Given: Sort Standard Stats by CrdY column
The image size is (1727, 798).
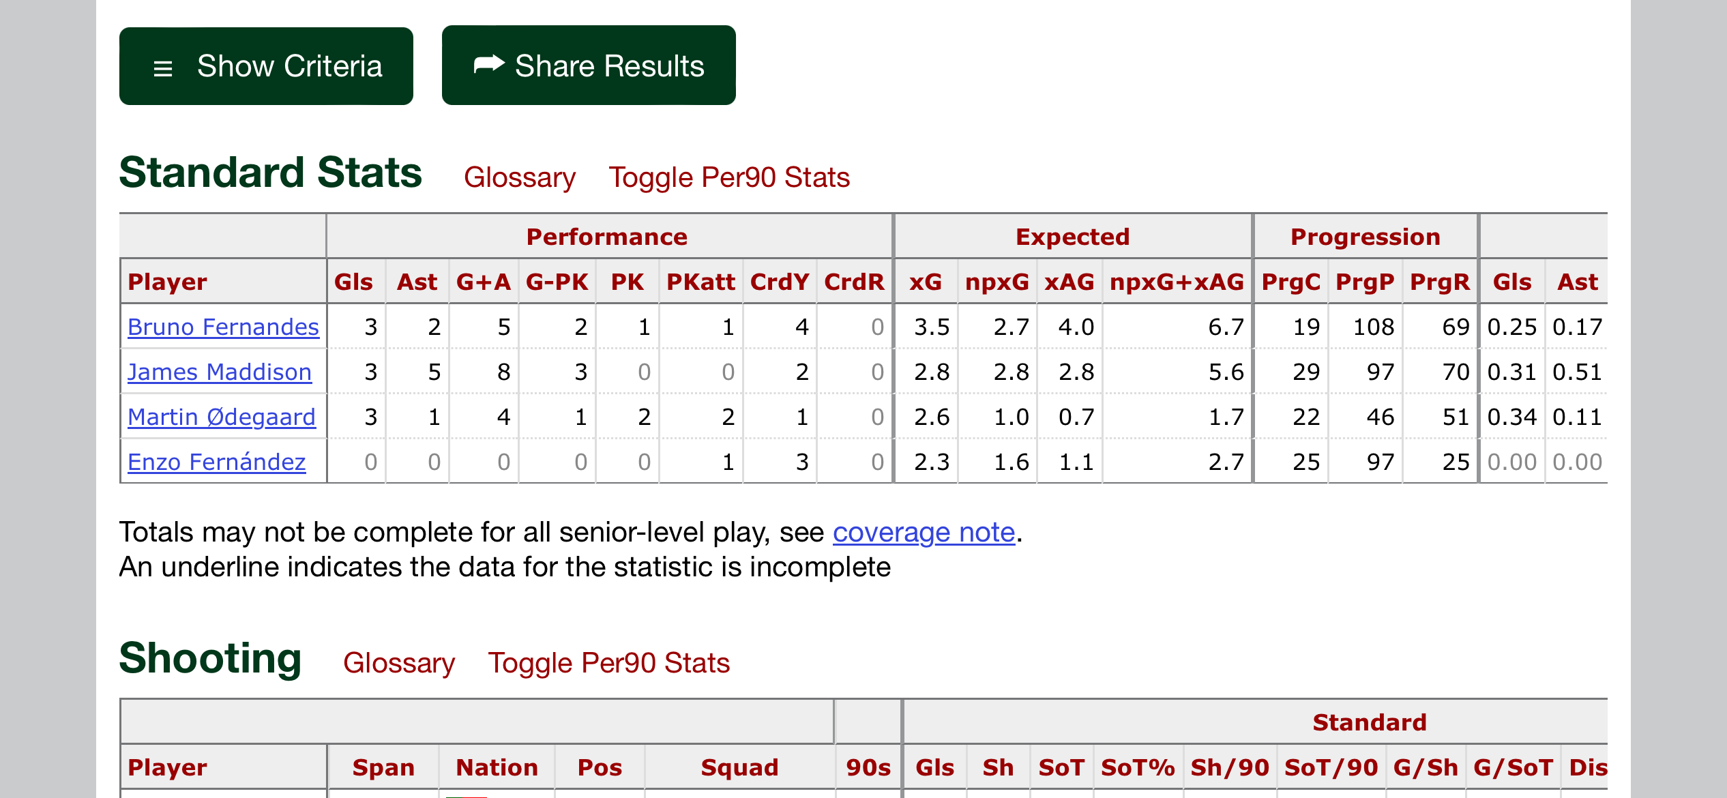Looking at the screenshot, I should (x=780, y=282).
